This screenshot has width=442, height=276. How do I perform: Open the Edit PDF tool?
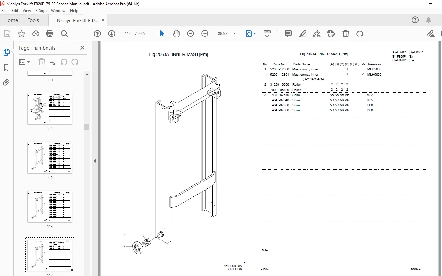click(331, 34)
